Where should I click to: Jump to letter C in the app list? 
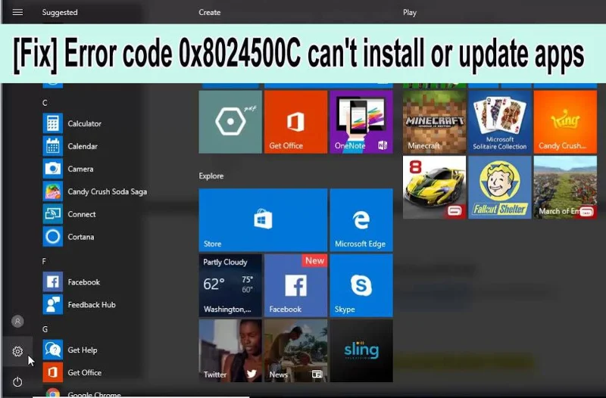(x=45, y=103)
